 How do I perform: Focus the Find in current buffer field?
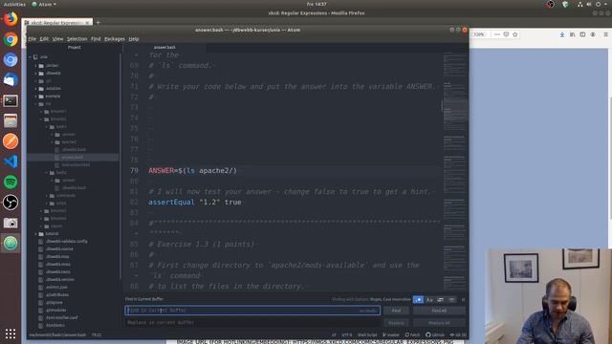(x=252, y=311)
